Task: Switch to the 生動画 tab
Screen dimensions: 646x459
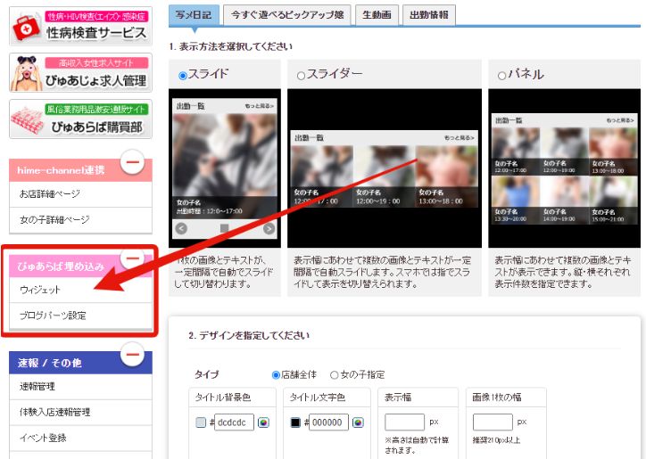Action: 377,15
